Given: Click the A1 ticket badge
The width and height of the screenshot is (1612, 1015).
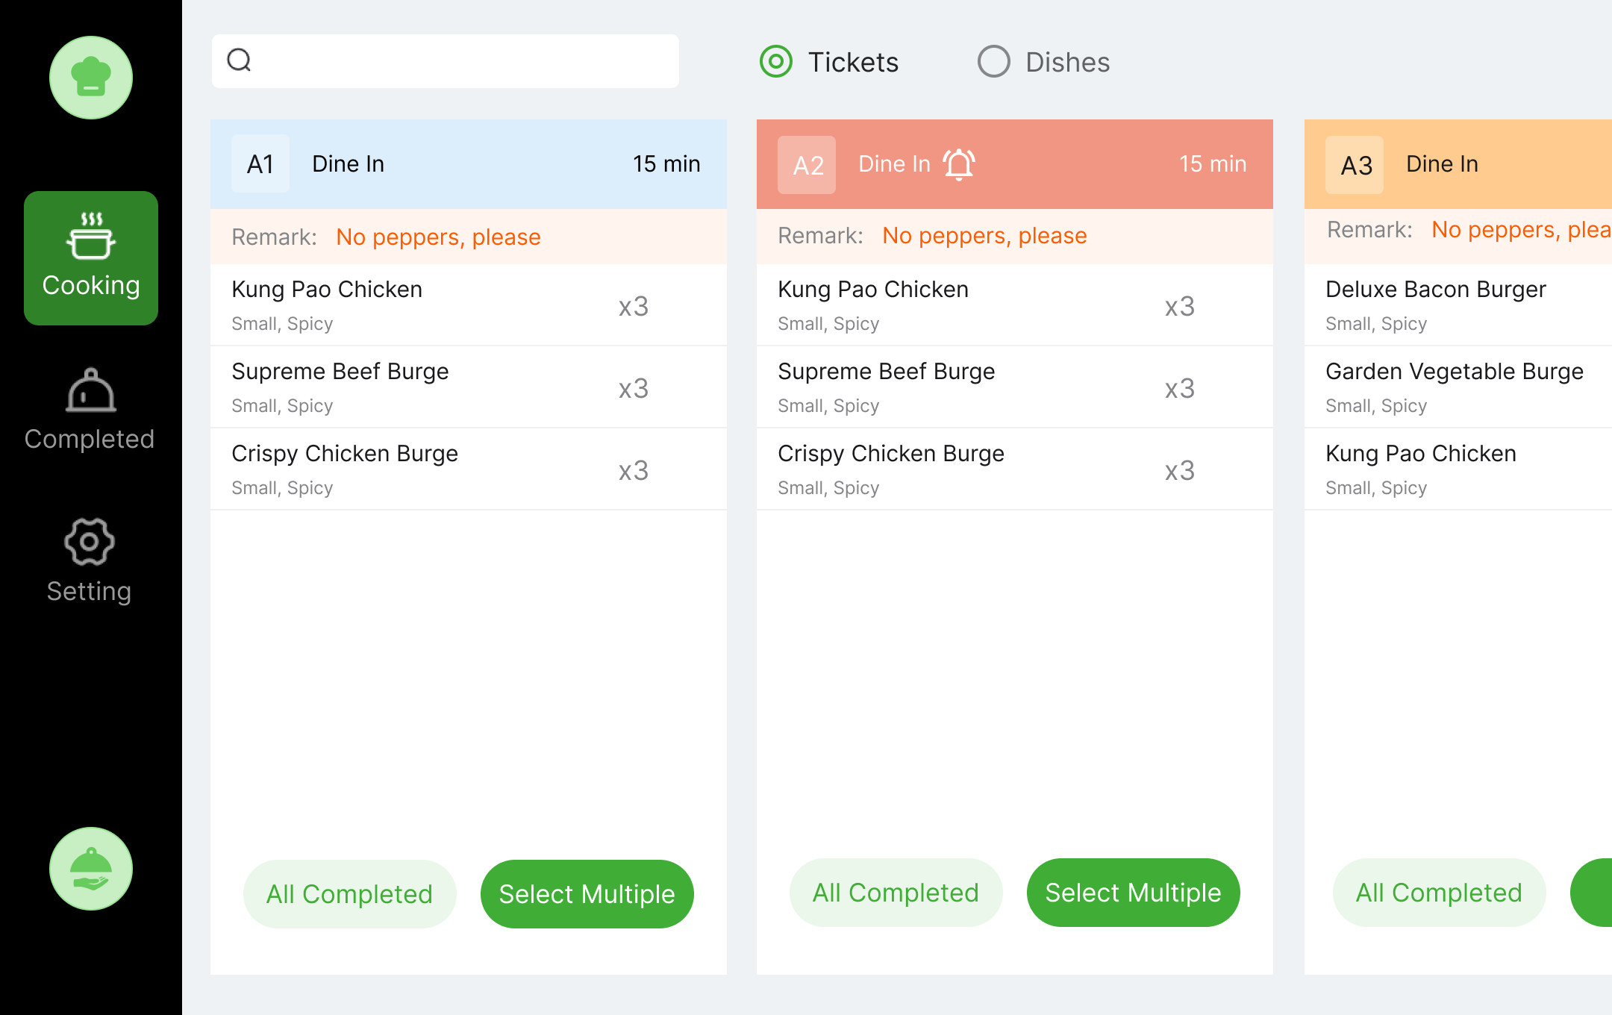Looking at the screenshot, I should point(260,163).
